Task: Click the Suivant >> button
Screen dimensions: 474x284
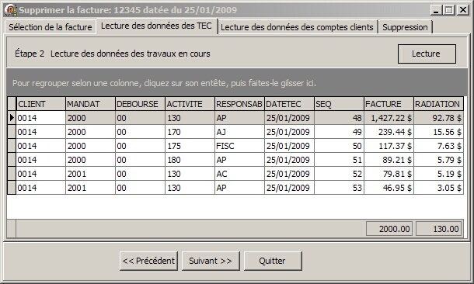Action: (x=211, y=261)
